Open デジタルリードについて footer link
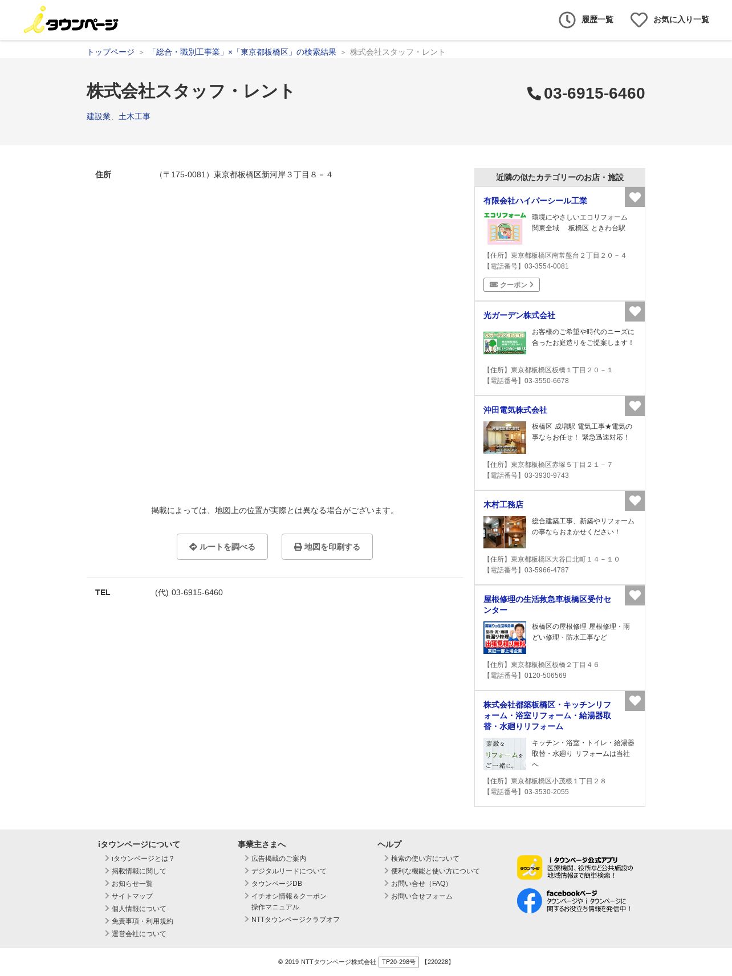Screen dimensions: 732x976 tap(289, 871)
